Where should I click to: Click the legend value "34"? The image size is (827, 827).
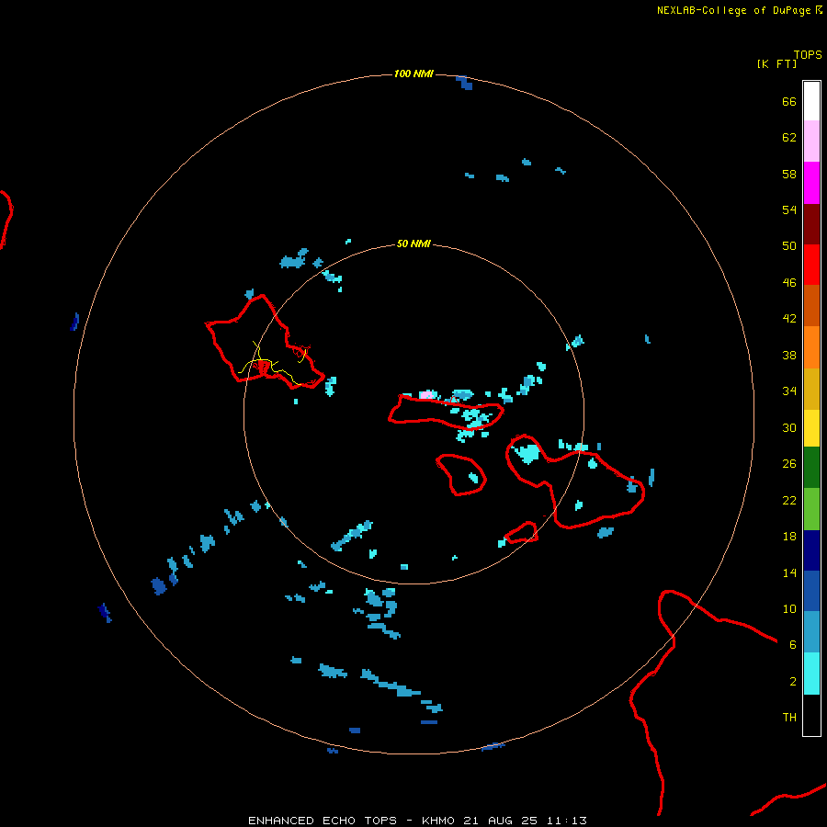tap(789, 391)
